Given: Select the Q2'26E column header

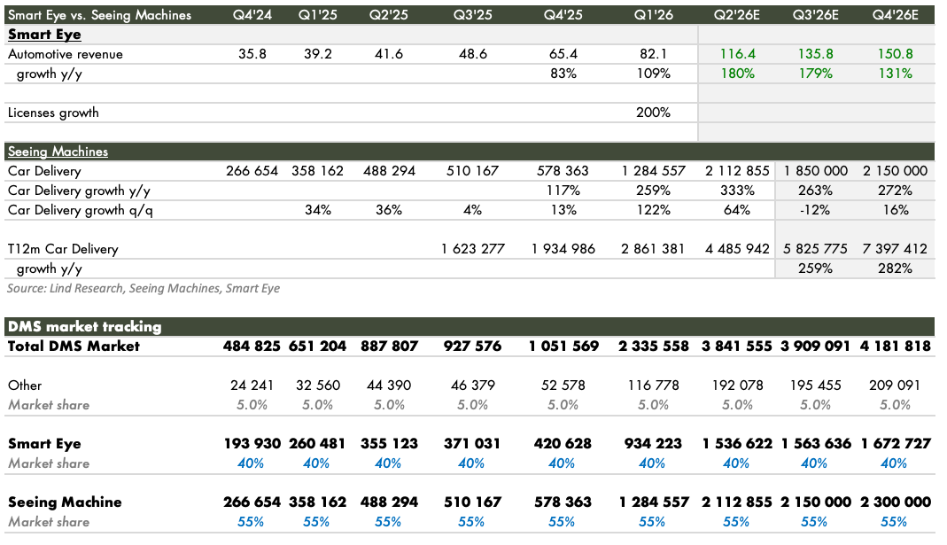Looking at the screenshot, I should pyautogui.click(x=737, y=15).
